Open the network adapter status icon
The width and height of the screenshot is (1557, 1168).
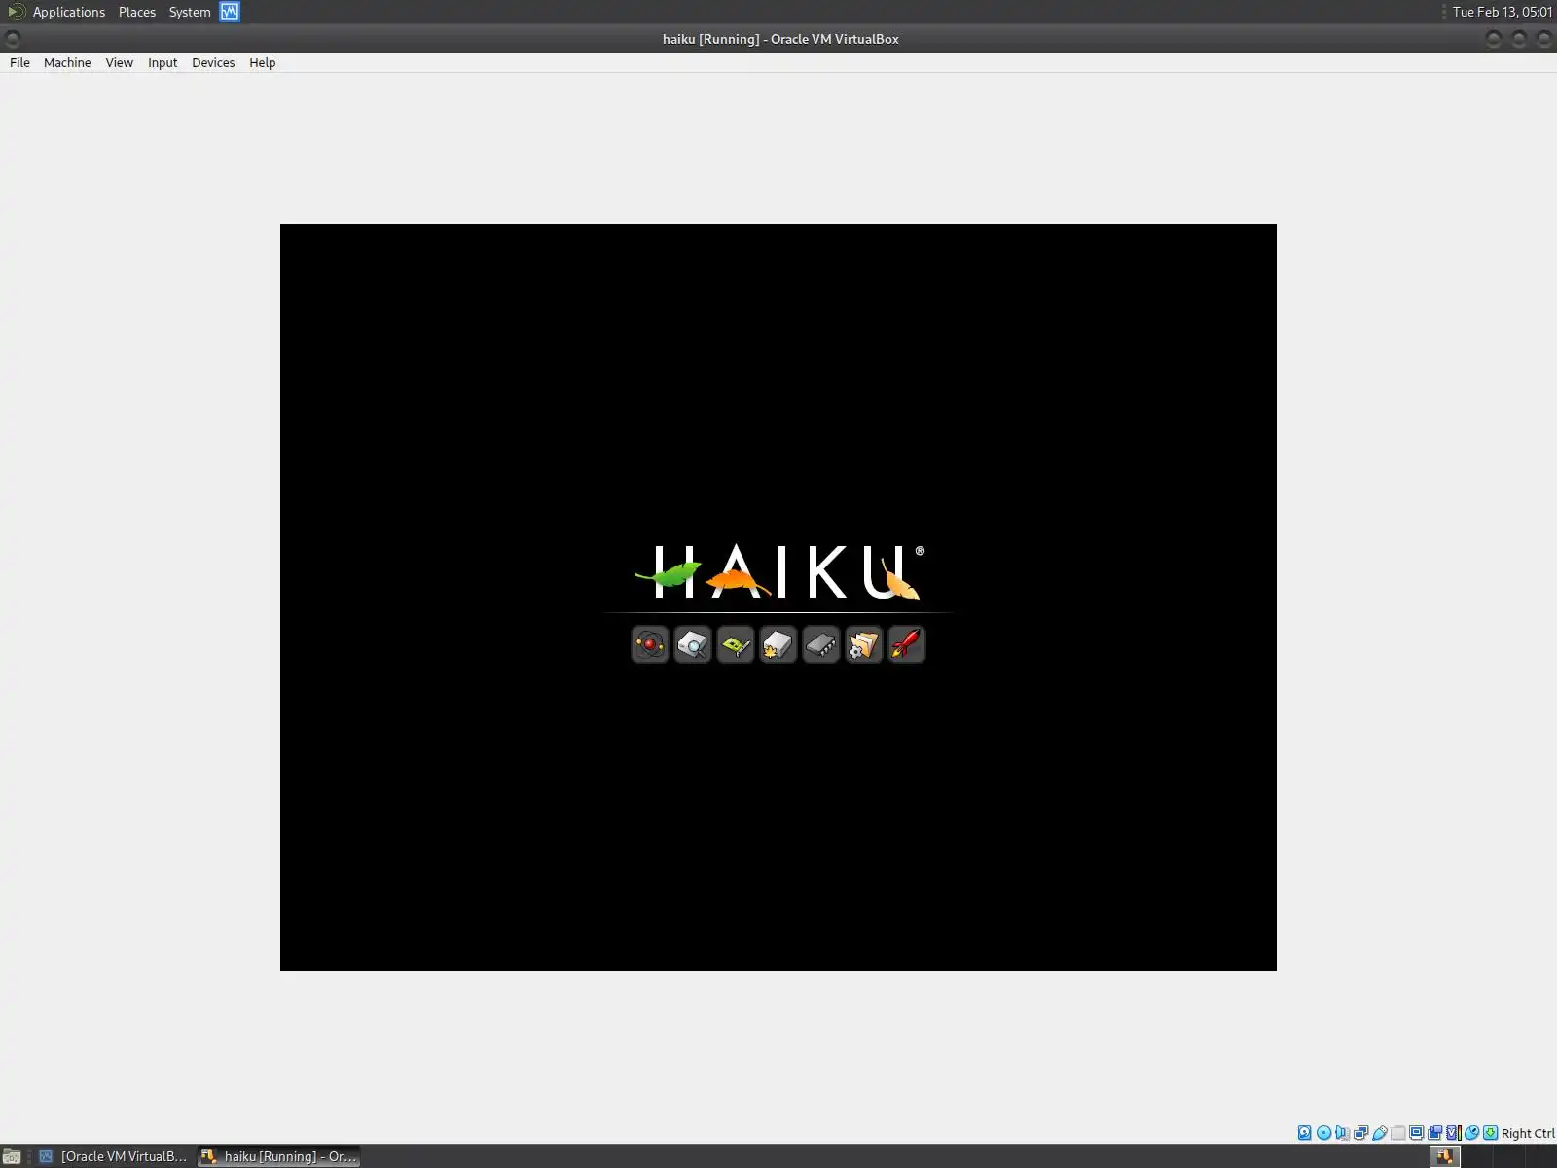pos(1360,1133)
